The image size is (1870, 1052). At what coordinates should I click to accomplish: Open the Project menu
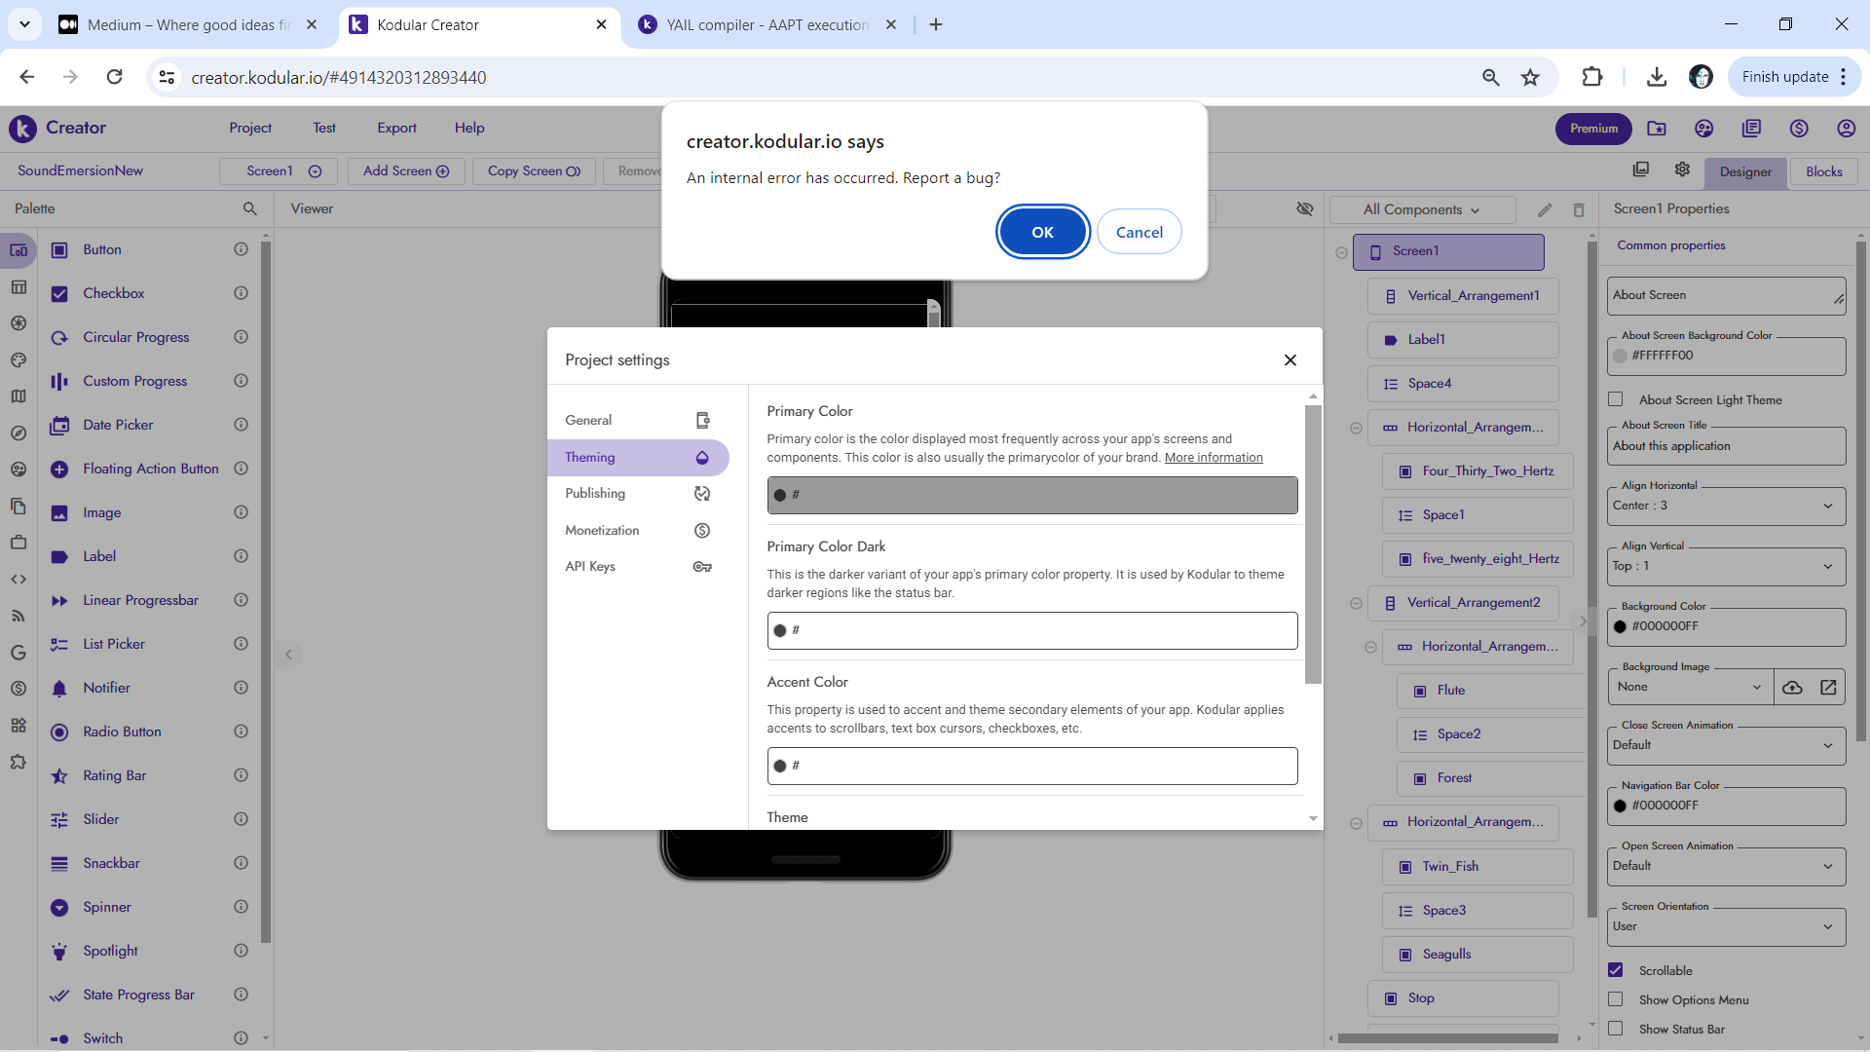(250, 128)
